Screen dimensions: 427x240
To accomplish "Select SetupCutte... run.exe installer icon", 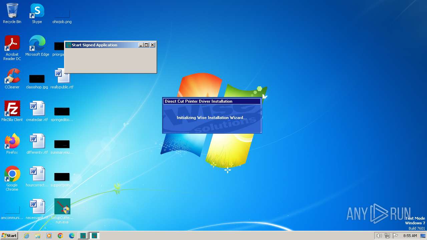I will click(62, 211).
